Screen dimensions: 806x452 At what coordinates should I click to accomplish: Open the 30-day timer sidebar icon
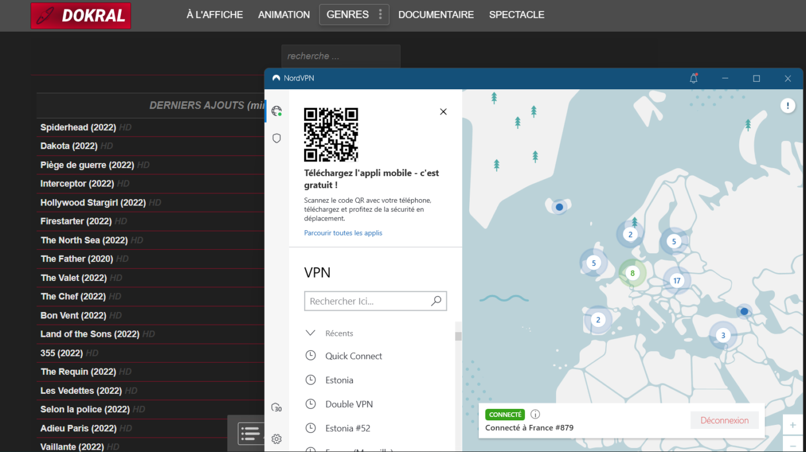pyautogui.click(x=277, y=408)
